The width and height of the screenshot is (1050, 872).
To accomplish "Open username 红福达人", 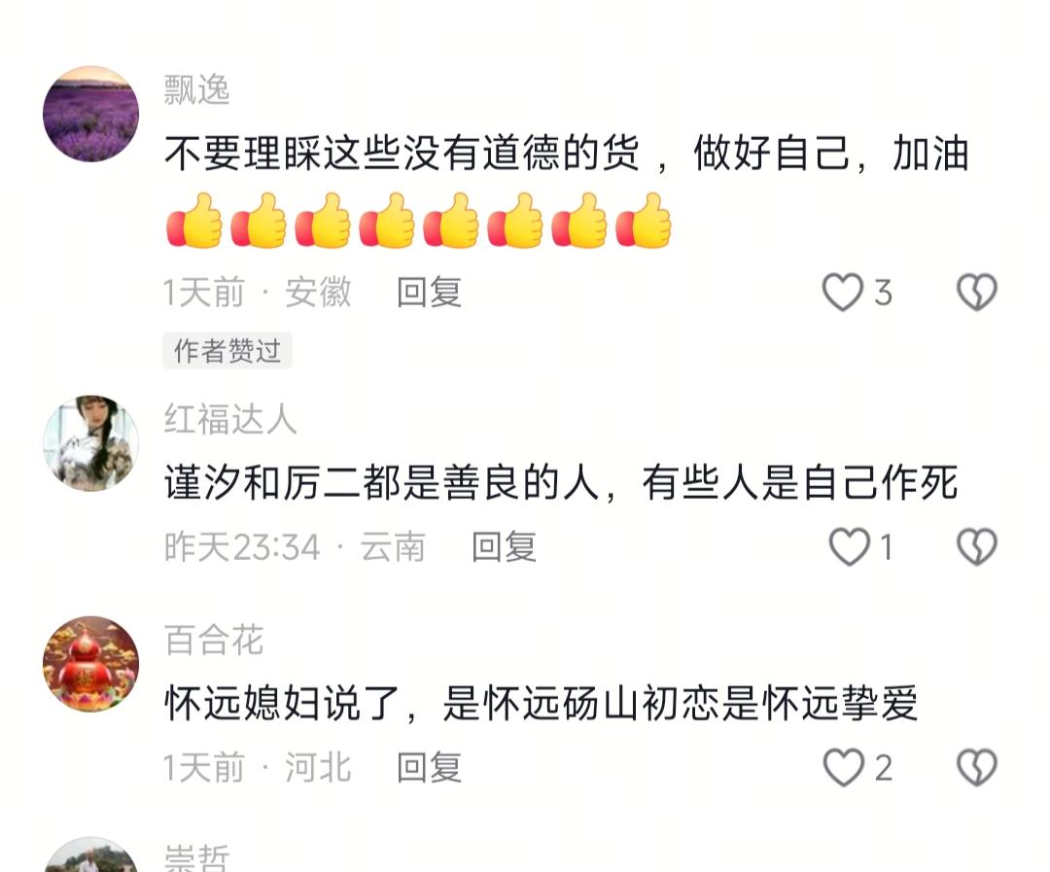I will pyautogui.click(x=230, y=419).
